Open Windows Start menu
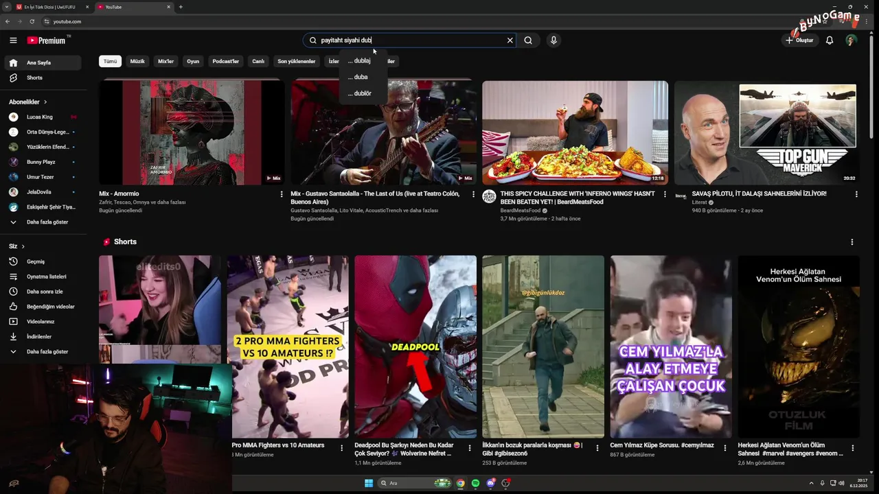879x494 pixels. pos(369,483)
